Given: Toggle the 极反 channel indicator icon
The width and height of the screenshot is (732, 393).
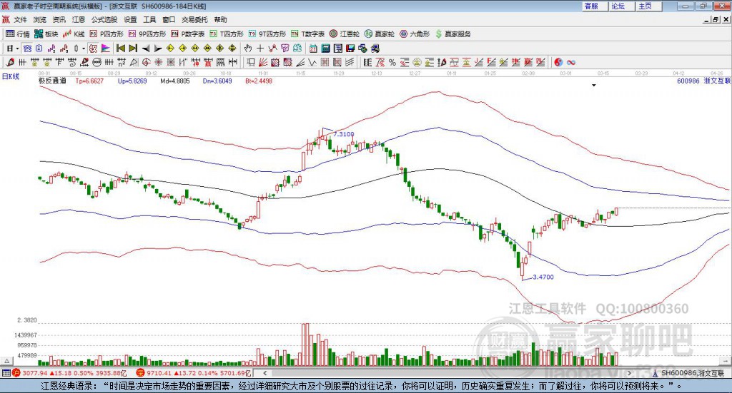Looking at the screenshot, I should [x=93, y=49].
